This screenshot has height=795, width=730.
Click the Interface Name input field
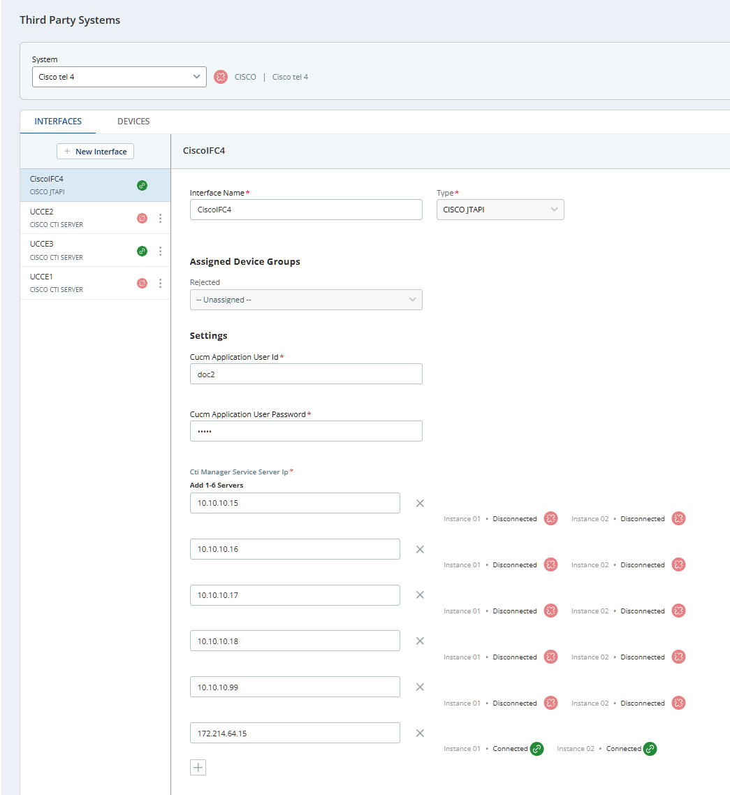pyautogui.click(x=306, y=210)
